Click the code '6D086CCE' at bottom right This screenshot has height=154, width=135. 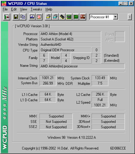click(118, 148)
